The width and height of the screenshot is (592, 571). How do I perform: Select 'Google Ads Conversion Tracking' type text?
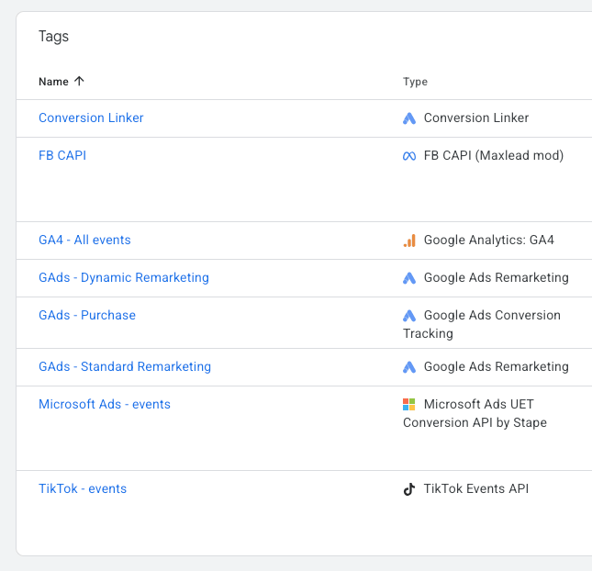(482, 324)
